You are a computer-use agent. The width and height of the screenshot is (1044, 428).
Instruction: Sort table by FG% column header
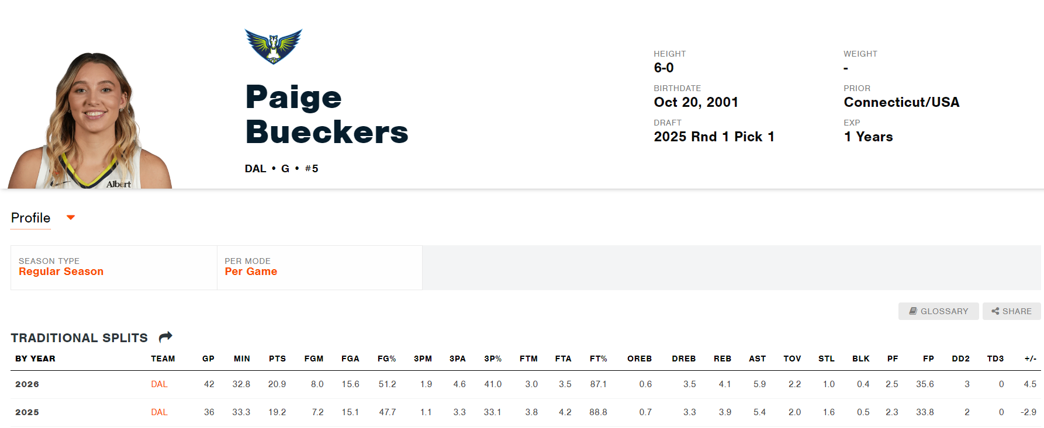[x=386, y=359]
